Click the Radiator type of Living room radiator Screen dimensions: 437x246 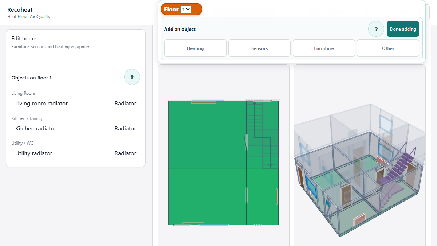(x=125, y=104)
